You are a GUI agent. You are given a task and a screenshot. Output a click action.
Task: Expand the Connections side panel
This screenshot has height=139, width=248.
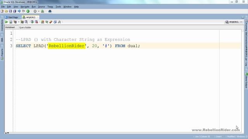tap(2, 25)
